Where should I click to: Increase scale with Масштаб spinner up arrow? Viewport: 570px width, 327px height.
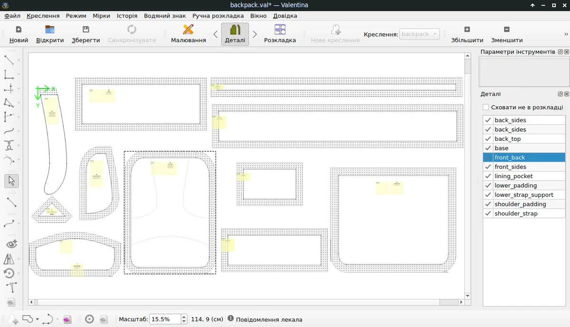184,317
